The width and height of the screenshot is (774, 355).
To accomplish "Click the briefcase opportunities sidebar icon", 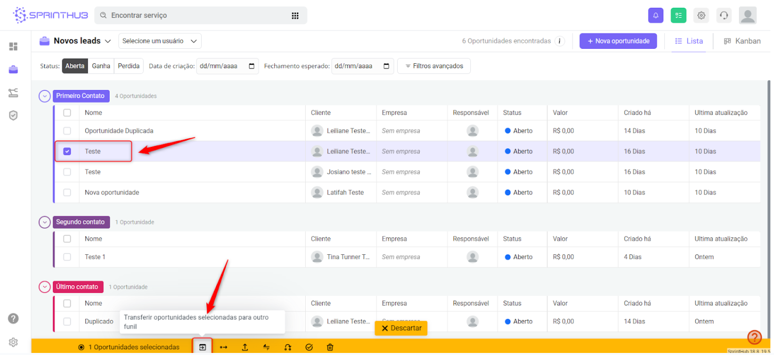I will coord(13,70).
